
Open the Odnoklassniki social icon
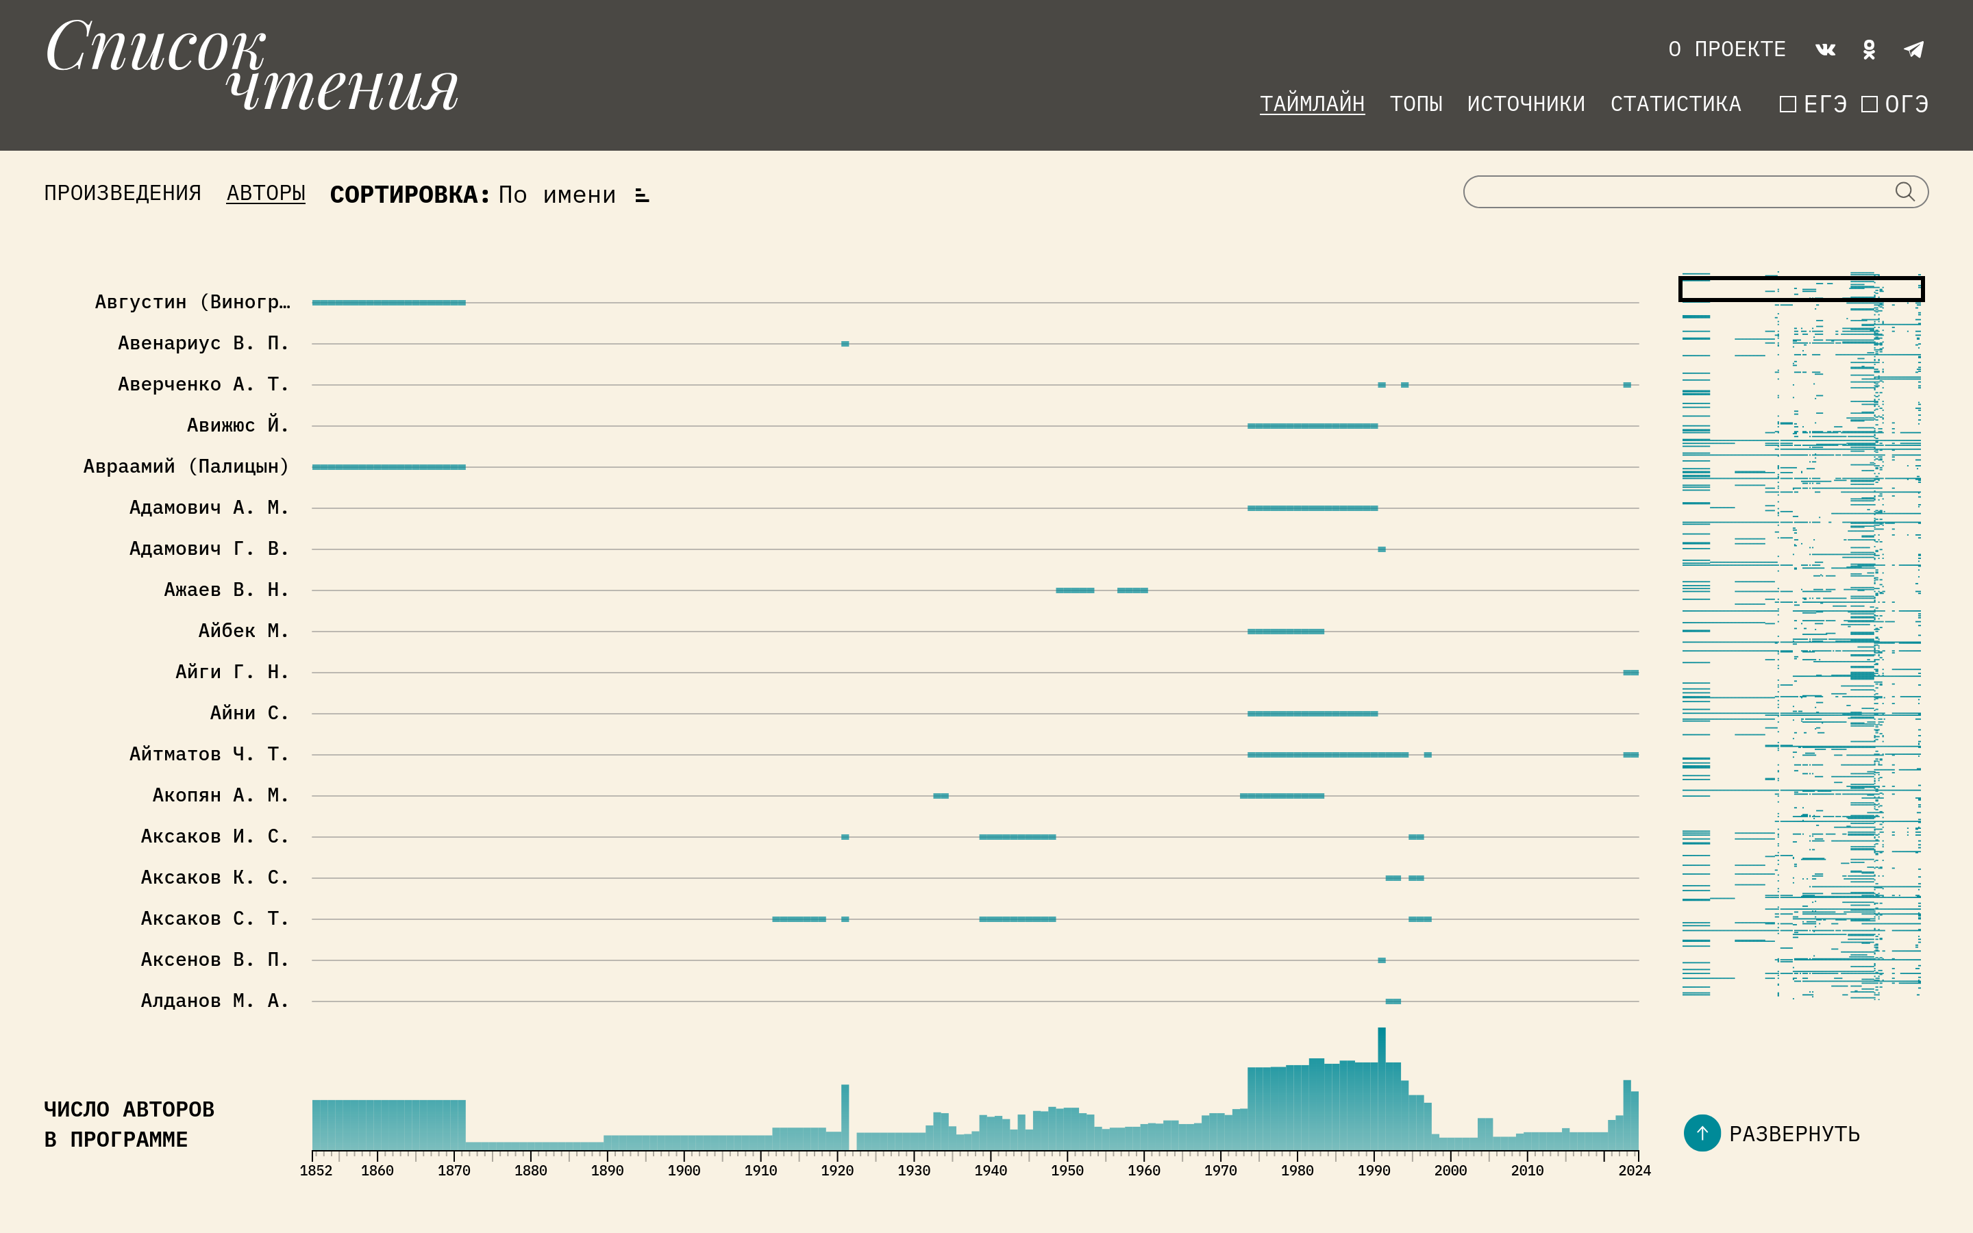click(x=1869, y=50)
